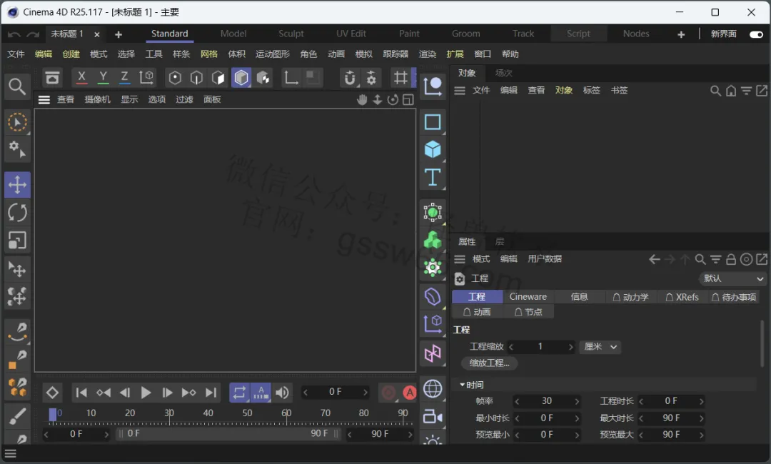This screenshot has height=464, width=771.
Task: Create a rectangle spline object
Action: tap(433, 122)
